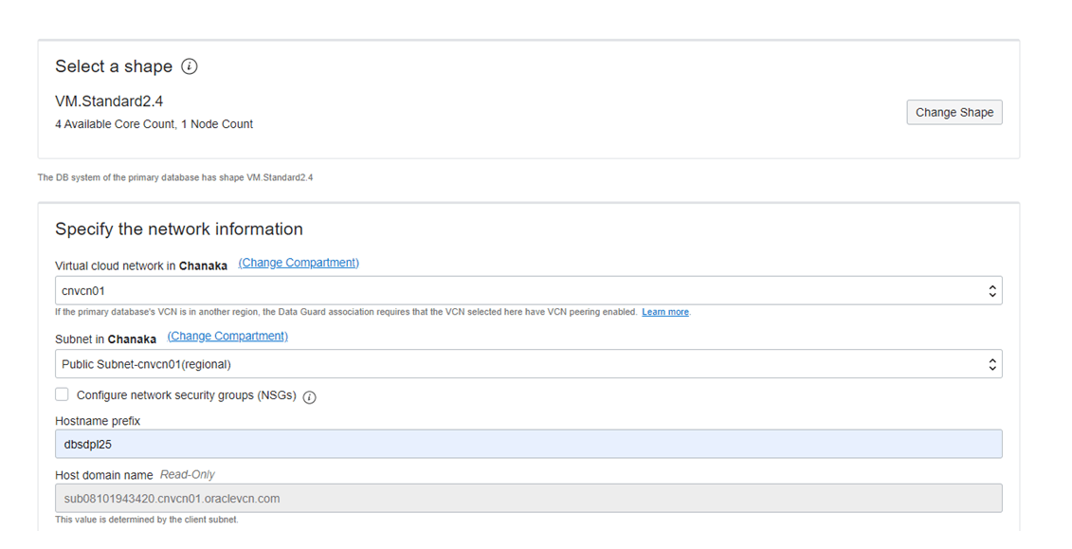
Task: Click the up-down arrows on the Public Subnet selector
Action: (991, 364)
